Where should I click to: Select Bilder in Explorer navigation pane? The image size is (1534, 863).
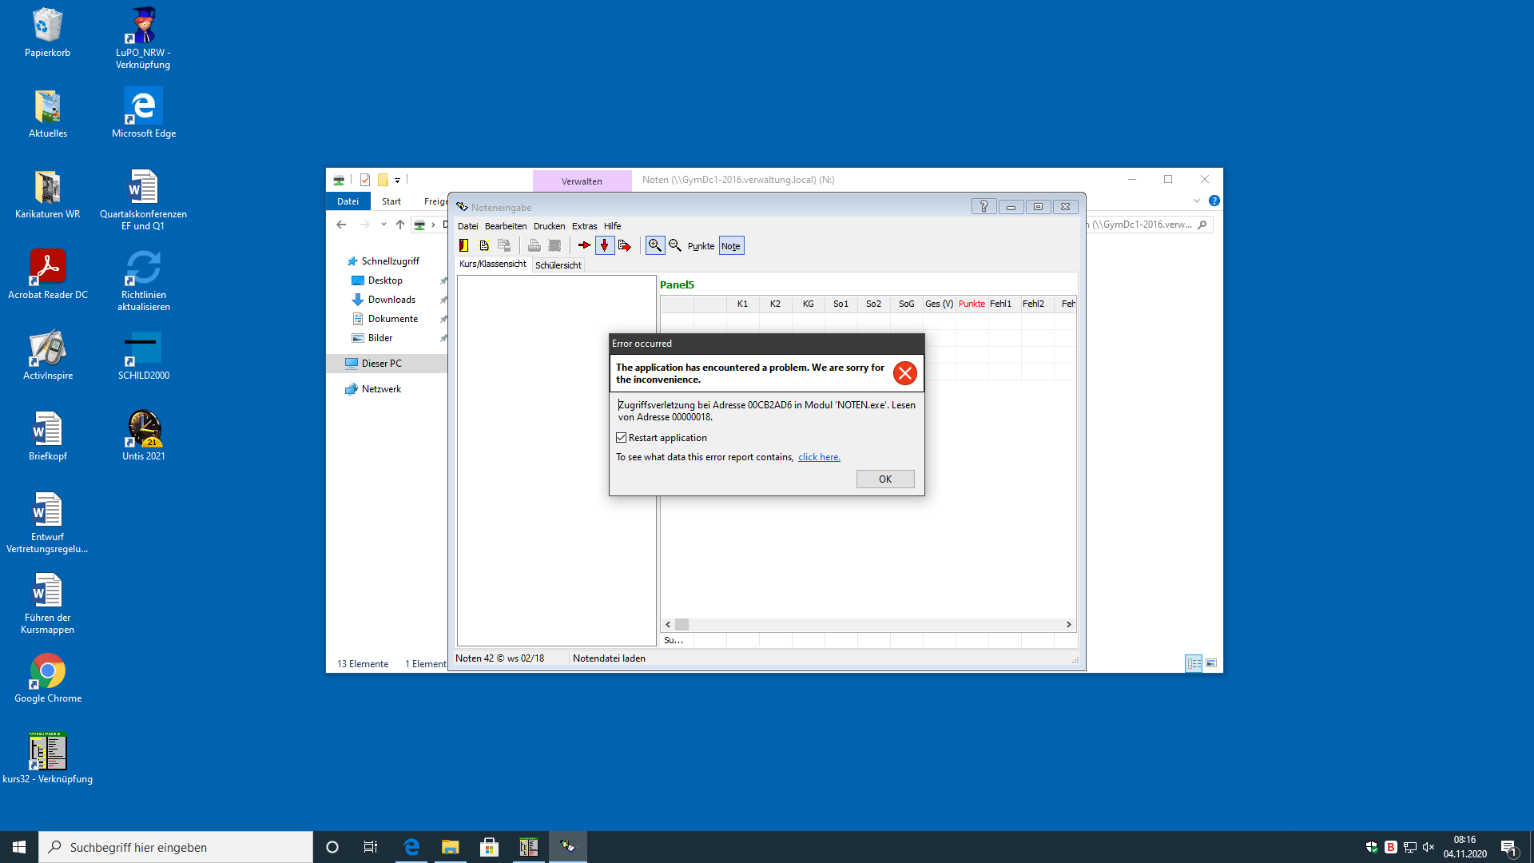click(x=380, y=338)
